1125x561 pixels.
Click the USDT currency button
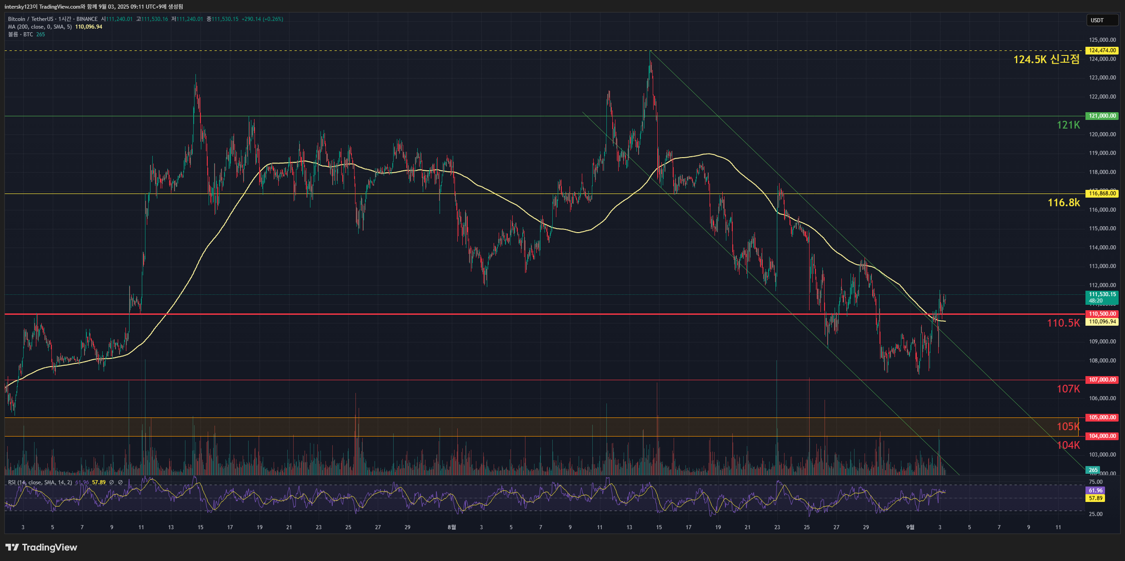[x=1102, y=20]
